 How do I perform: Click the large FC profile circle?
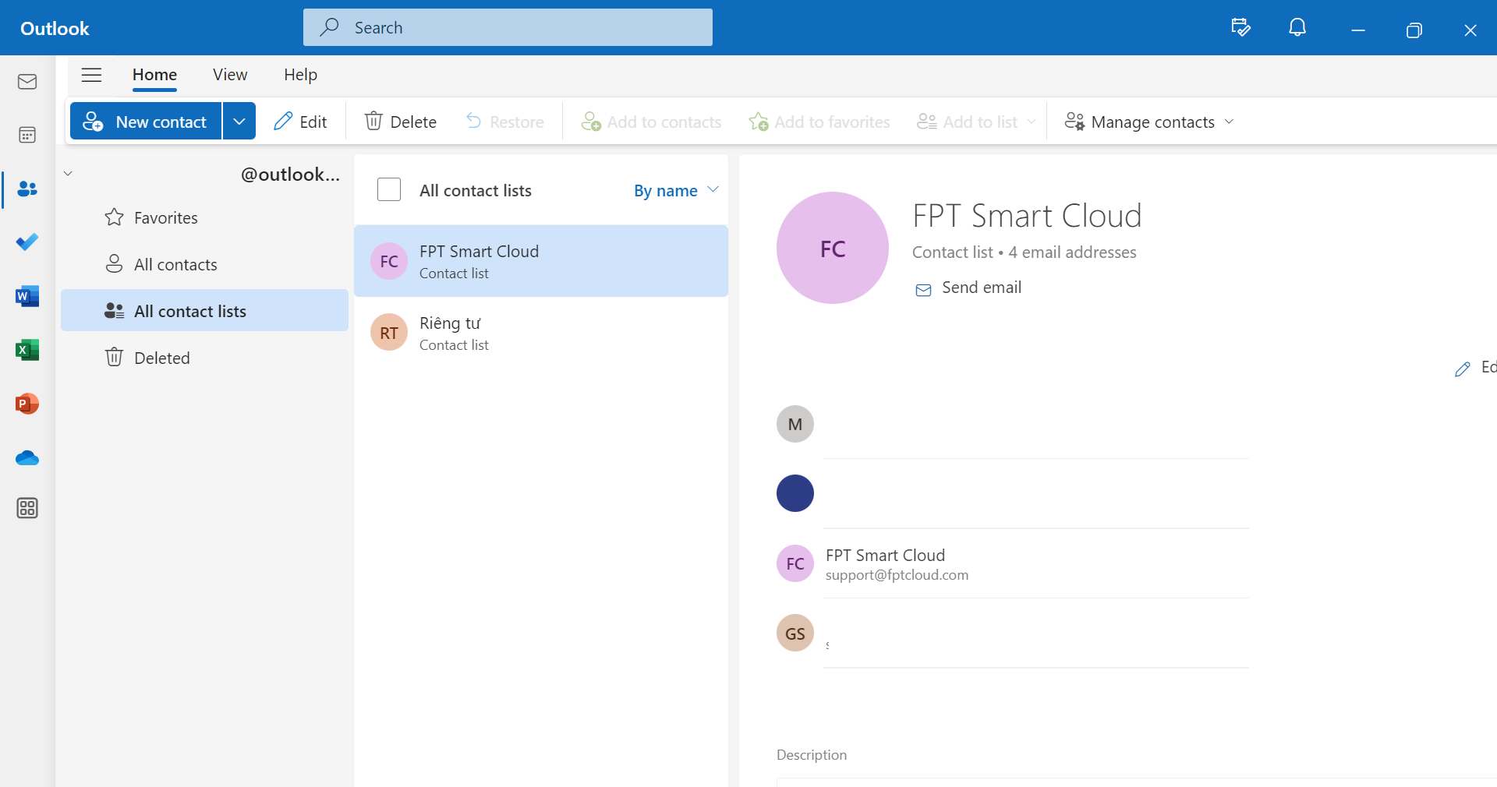(833, 248)
